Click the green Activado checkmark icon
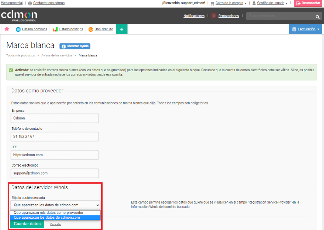Screen dimensions: 324x230 11,70
